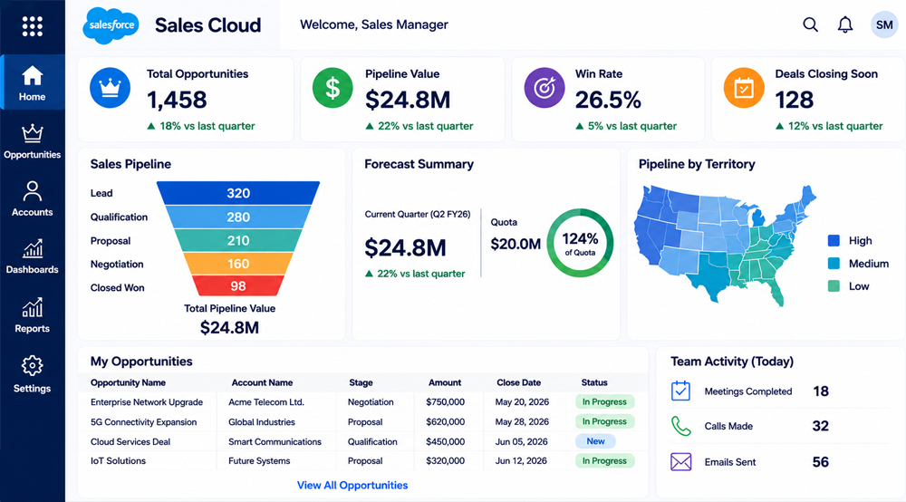Click the purple target Win Rate icon
The image size is (906, 502).
point(545,88)
